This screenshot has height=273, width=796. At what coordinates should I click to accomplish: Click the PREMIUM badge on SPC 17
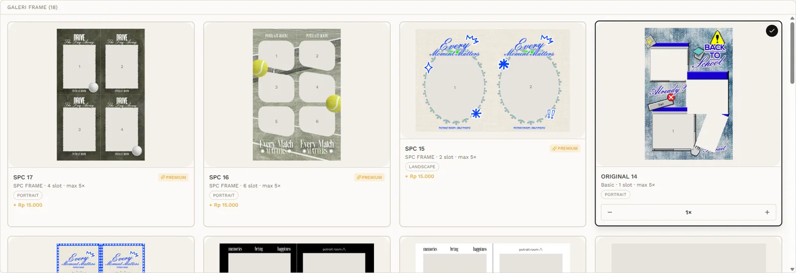[174, 177]
